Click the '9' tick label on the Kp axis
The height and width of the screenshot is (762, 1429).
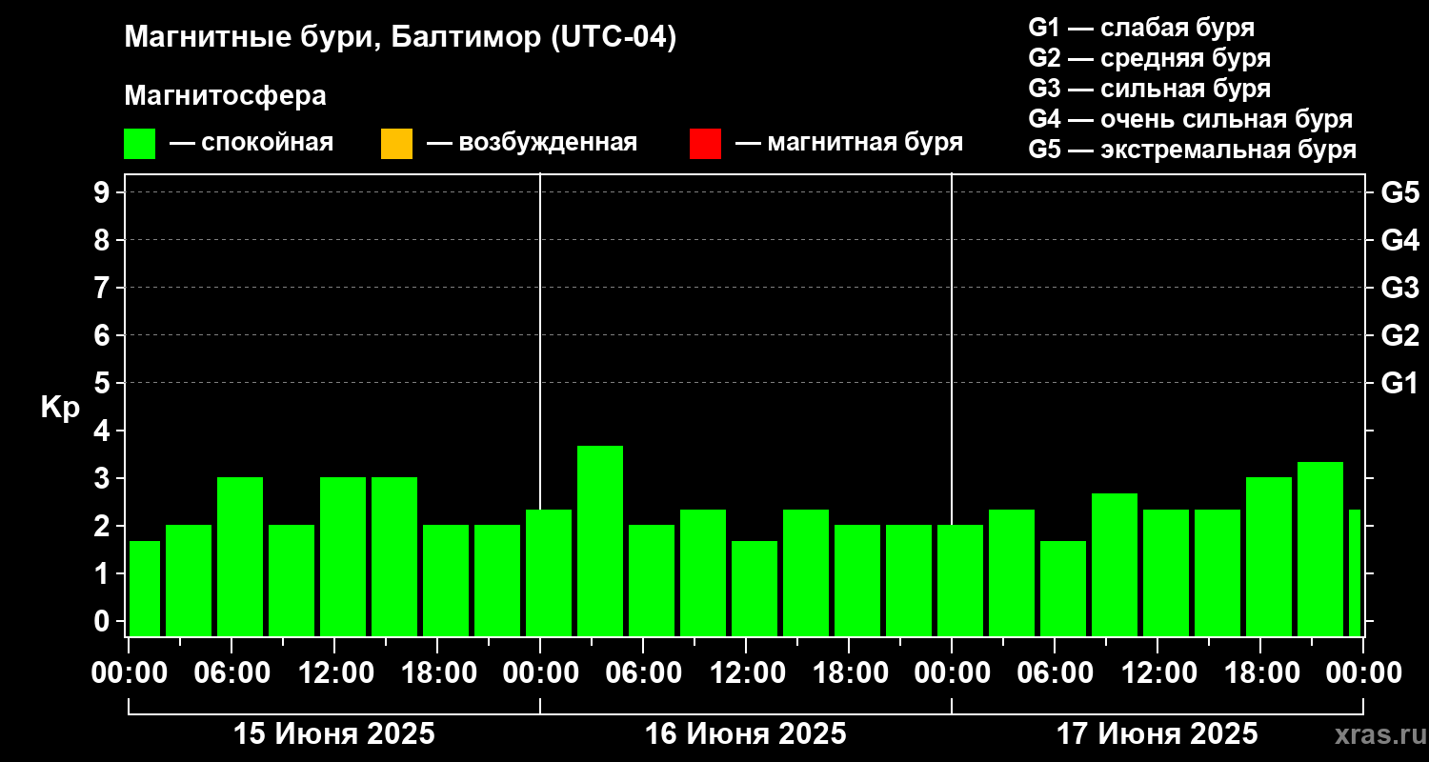click(x=104, y=192)
